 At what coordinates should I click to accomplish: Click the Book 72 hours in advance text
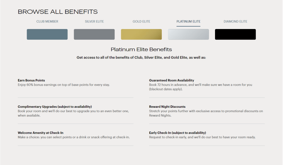pos(201,85)
